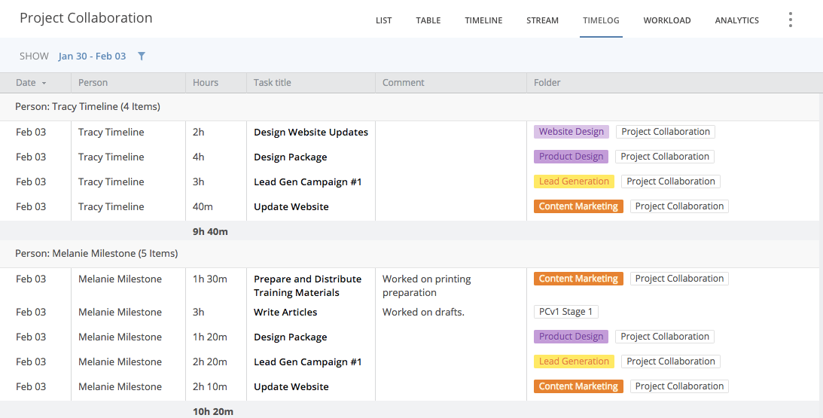Click the Hours column header
Image resolution: width=823 pixels, height=418 pixels.
pos(206,83)
